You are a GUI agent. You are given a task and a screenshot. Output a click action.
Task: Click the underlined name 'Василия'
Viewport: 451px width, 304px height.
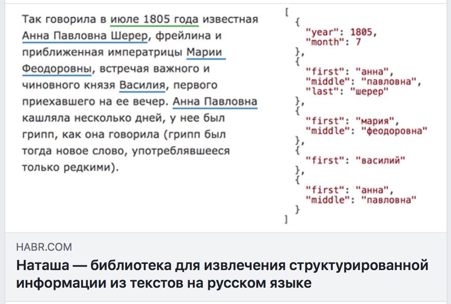143,85
